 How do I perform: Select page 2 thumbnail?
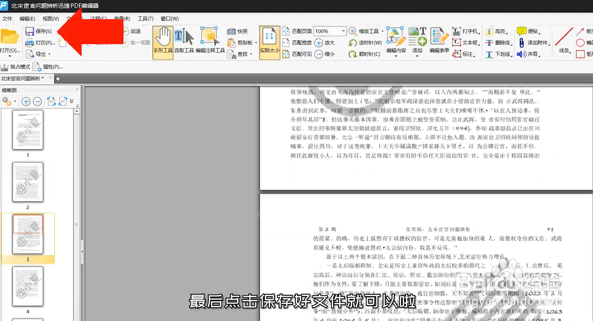coord(28,182)
